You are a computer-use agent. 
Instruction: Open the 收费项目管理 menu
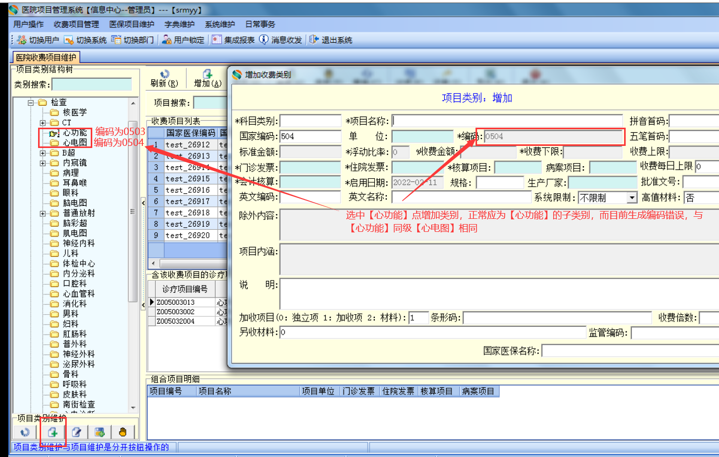[x=76, y=24]
